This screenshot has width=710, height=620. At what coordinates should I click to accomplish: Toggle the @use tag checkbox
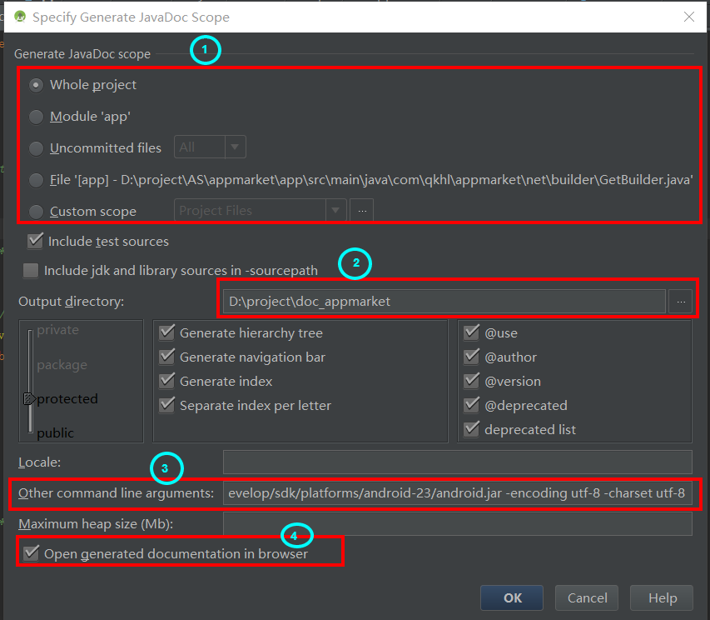pyautogui.click(x=472, y=332)
